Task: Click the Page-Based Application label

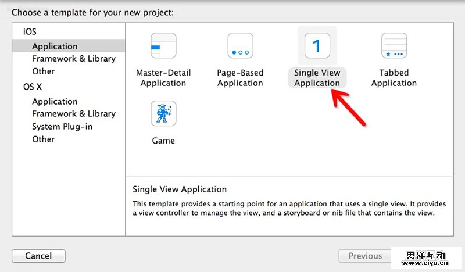Action: pos(240,78)
